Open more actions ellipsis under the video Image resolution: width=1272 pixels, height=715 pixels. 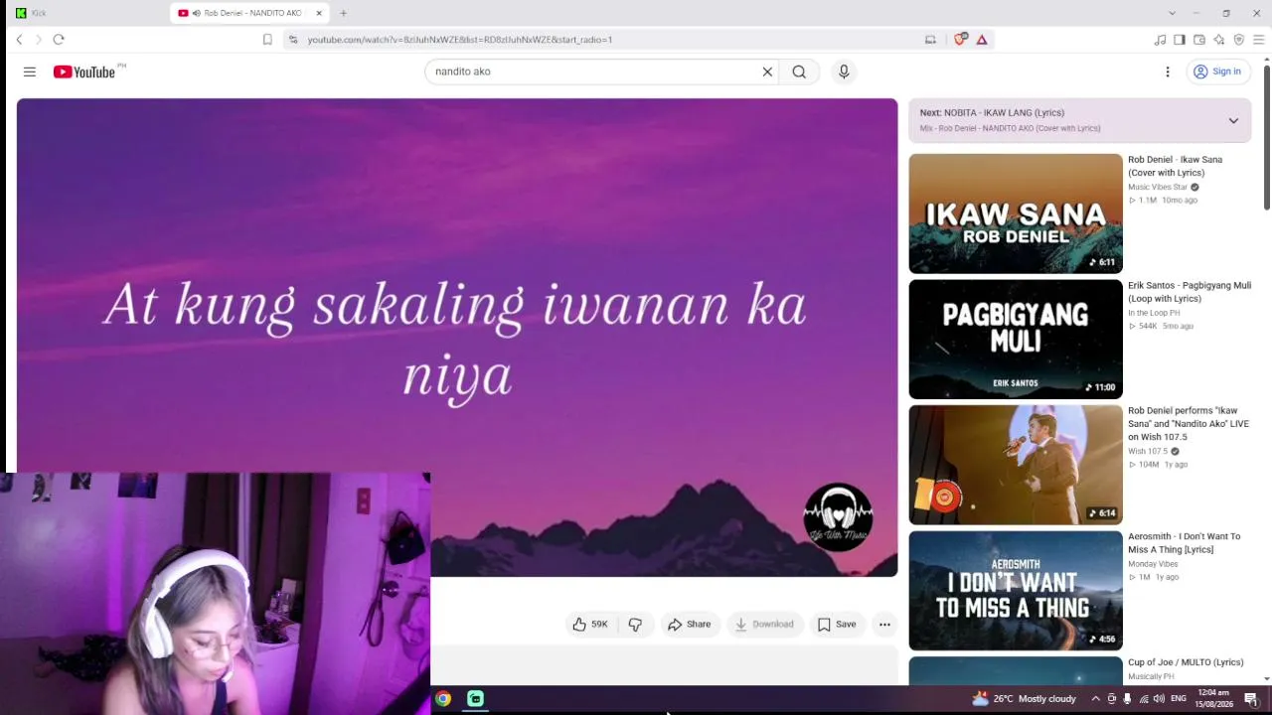click(884, 625)
